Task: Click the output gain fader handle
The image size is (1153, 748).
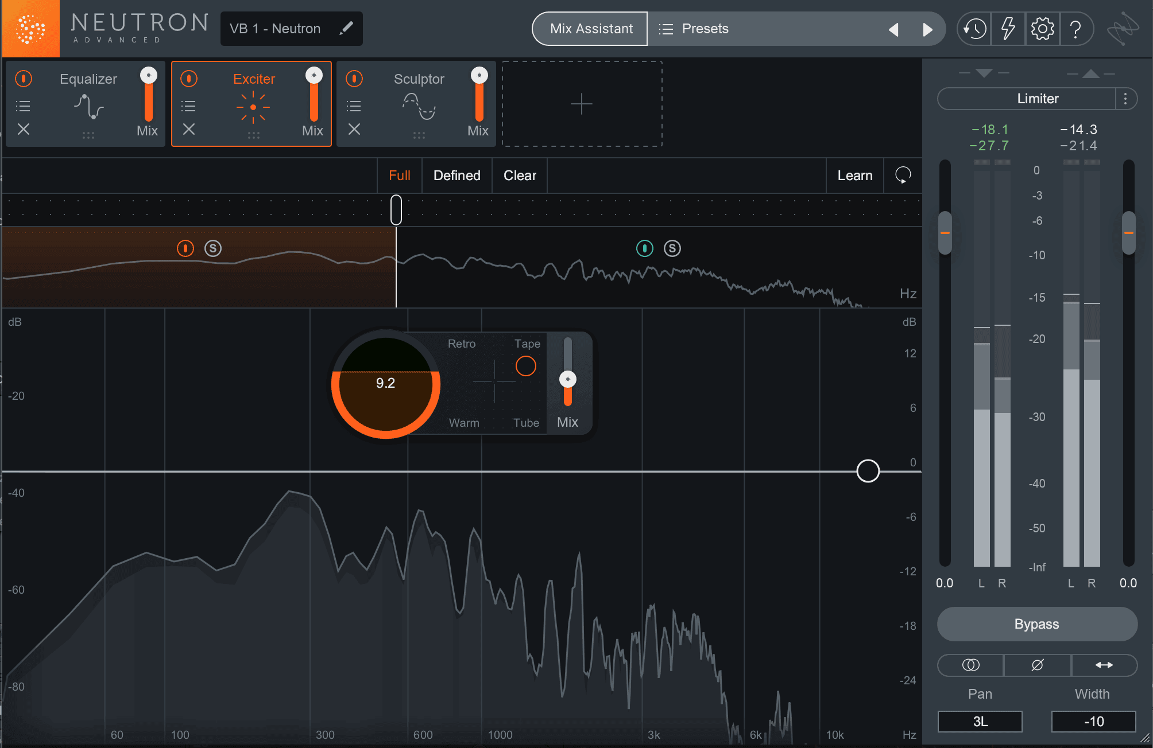Action: tap(1129, 233)
